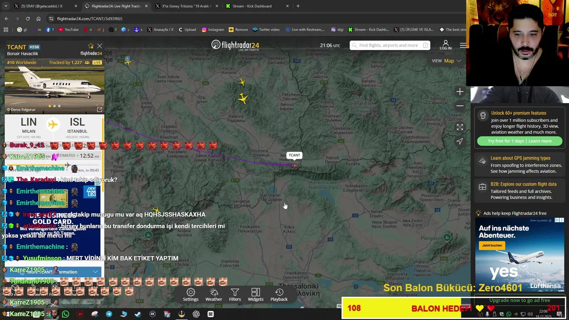Click the LIVE status badge
Image resolution: width=569 pixels, height=320 pixels.
tap(97, 63)
